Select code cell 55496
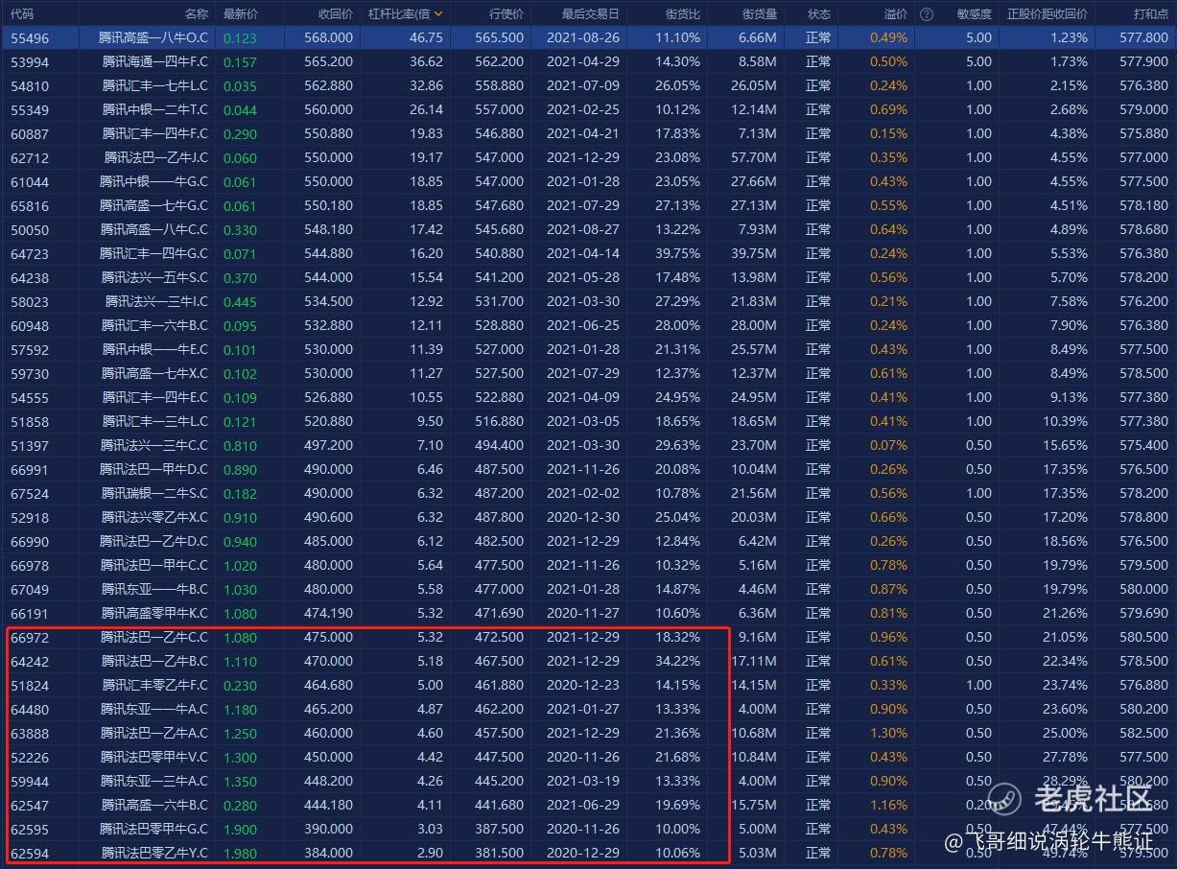The image size is (1177, 869). coord(30,37)
